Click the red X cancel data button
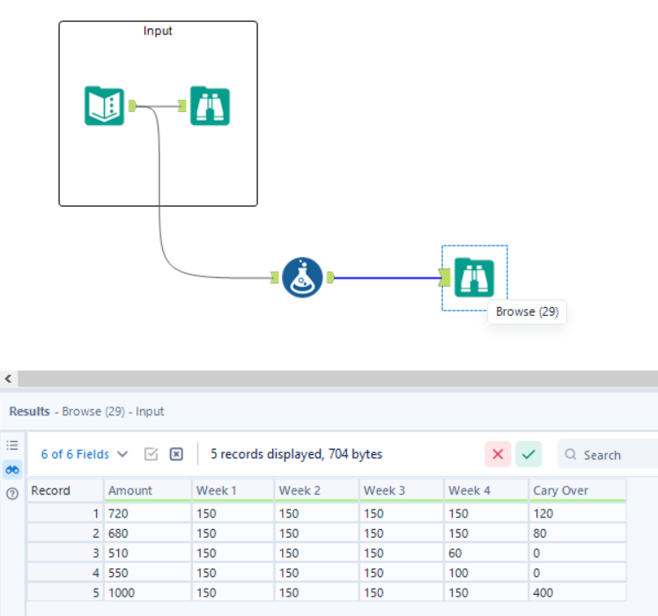 (498, 454)
